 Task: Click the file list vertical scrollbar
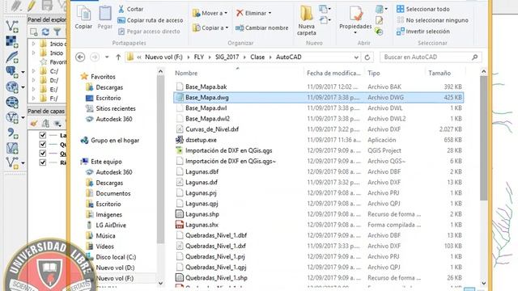point(484,138)
